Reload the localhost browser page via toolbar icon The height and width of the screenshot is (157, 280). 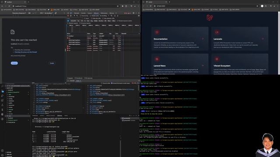pyautogui.click(x=9, y=6)
